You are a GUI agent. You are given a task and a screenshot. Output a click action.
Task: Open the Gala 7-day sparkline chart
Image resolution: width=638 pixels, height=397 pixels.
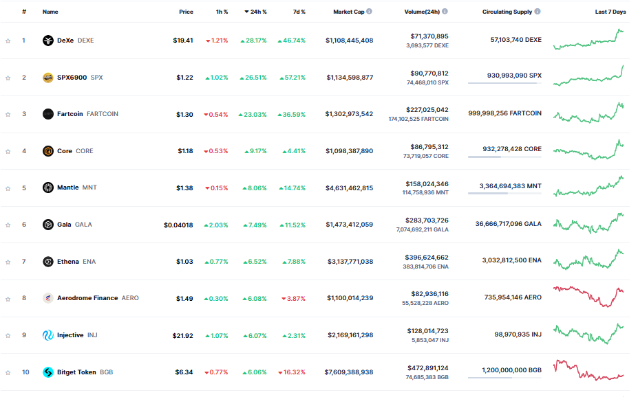point(588,223)
